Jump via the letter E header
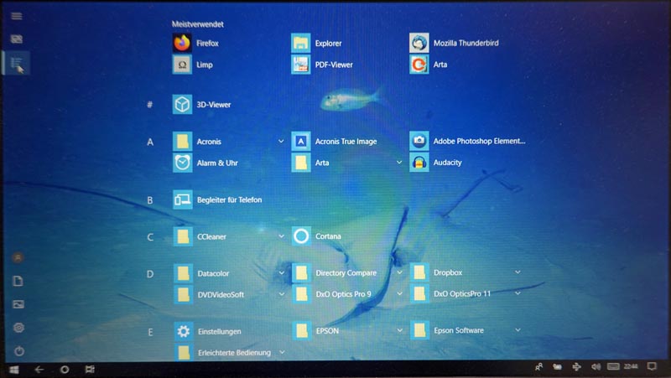This screenshot has width=671, height=378. point(150,332)
